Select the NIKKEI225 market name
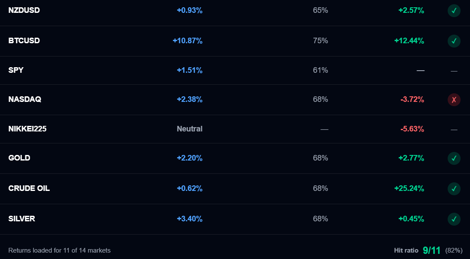 (27, 129)
